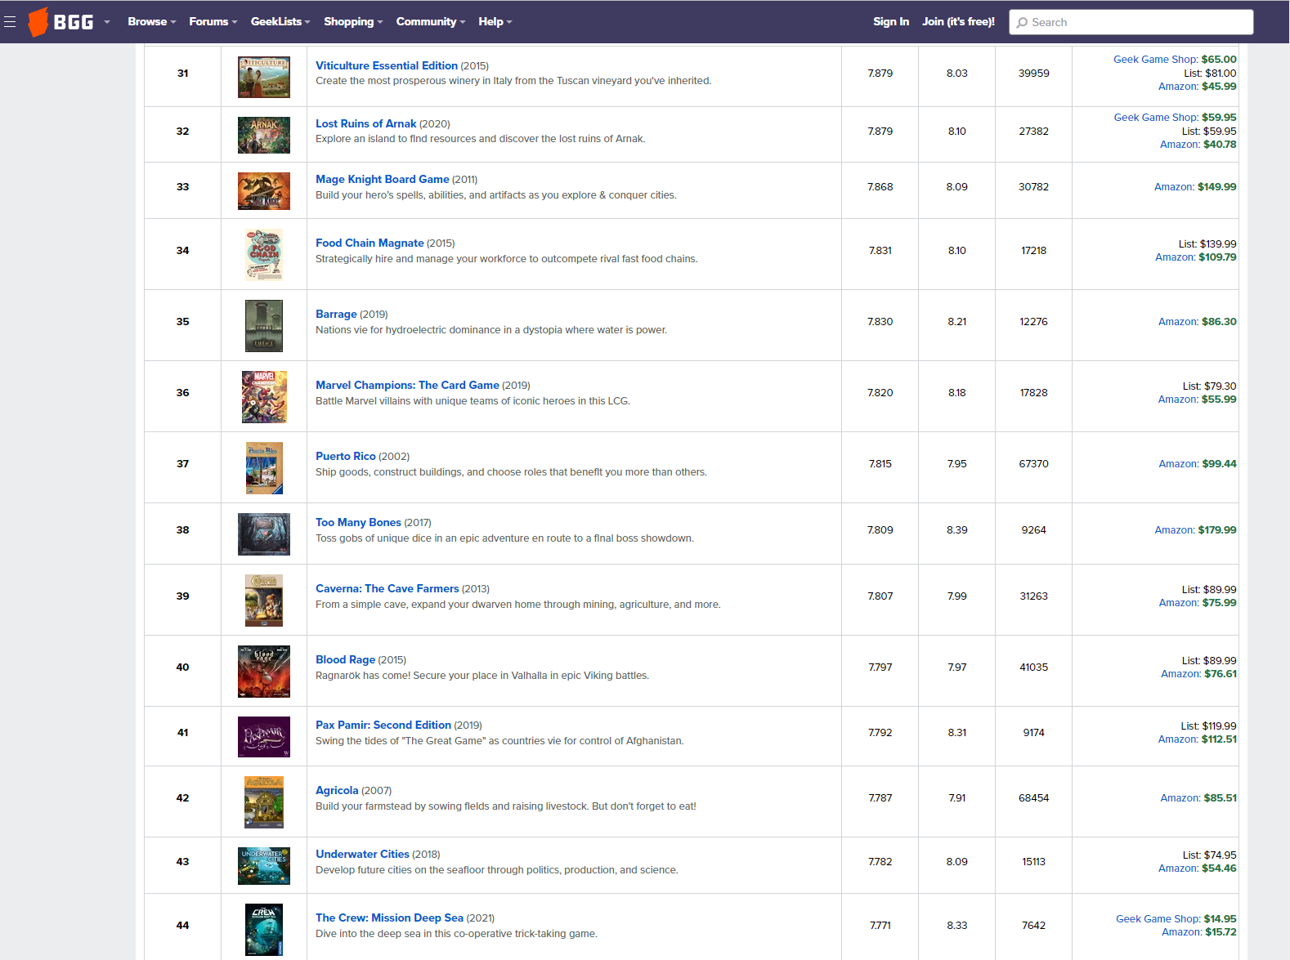Open Blood Rage thumbnail

pyautogui.click(x=264, y=671)
